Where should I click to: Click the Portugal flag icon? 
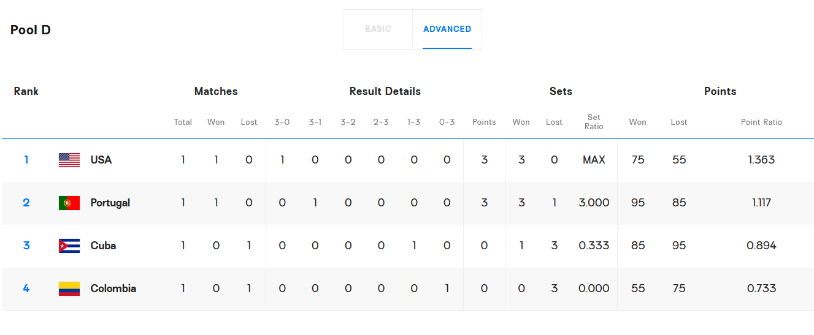click(x=69, y=203)
